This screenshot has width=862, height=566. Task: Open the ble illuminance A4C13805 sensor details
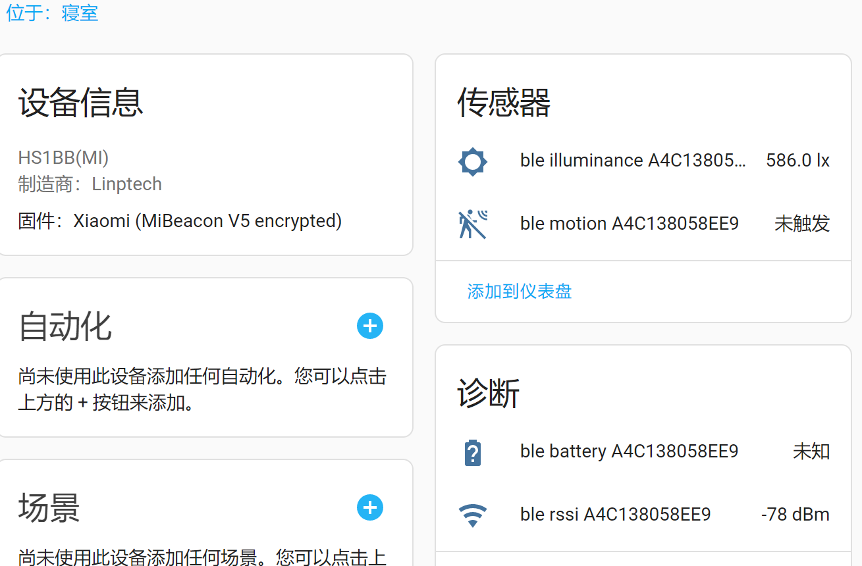point(633,160)
